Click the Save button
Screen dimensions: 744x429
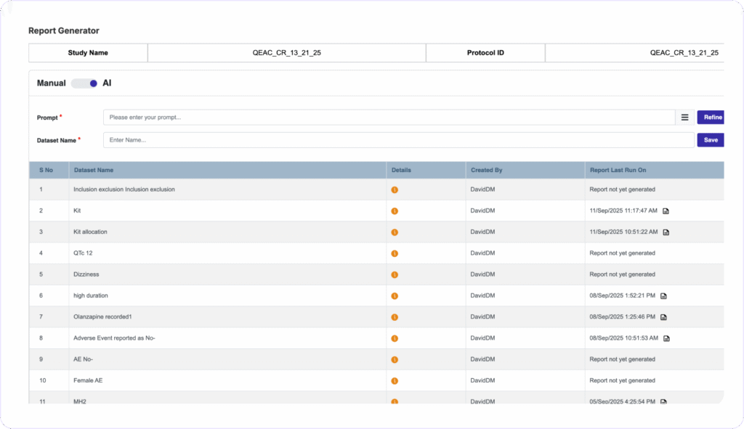click(x=710, y=140)
